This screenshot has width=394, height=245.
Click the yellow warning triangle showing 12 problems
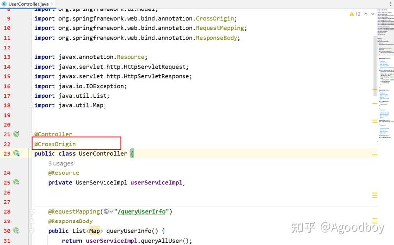352,14
